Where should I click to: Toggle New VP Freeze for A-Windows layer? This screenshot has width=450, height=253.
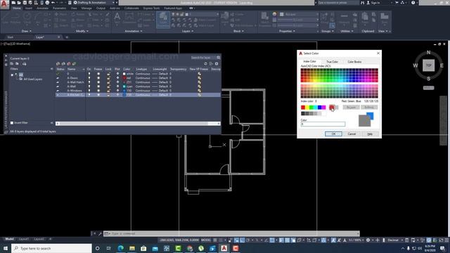click(x=199, y=91)
